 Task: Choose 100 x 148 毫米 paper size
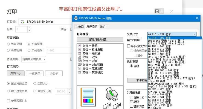click(x=175, y=68)
